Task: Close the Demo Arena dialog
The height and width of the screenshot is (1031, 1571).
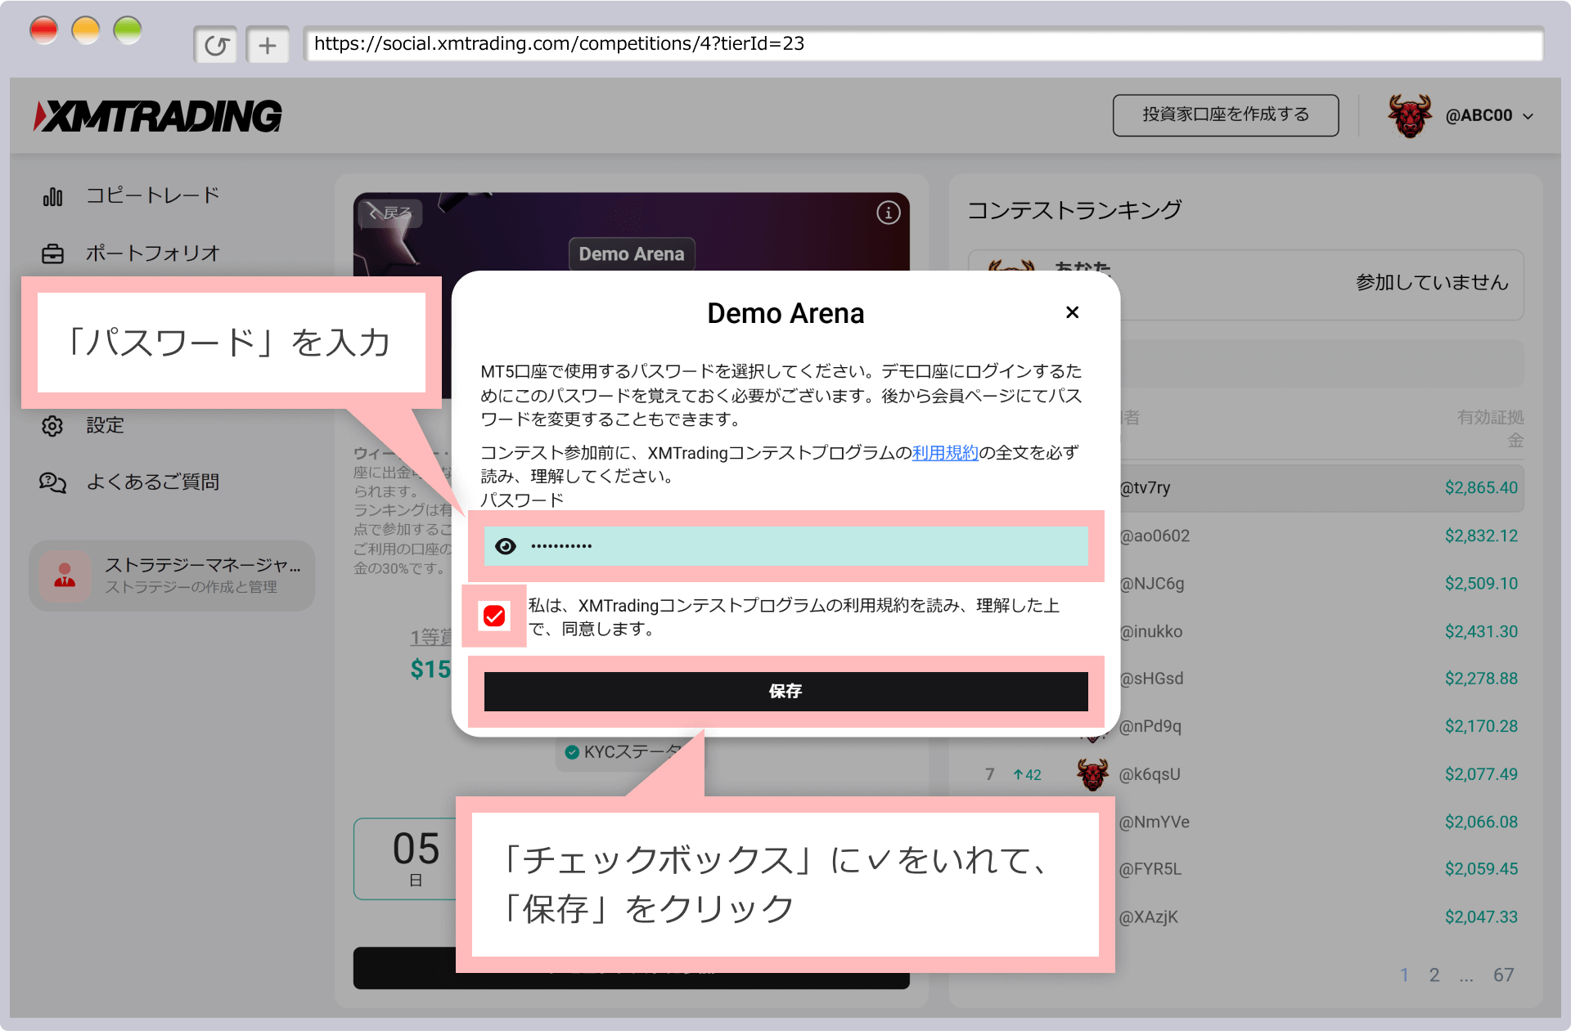Action: pos(1073,312)
